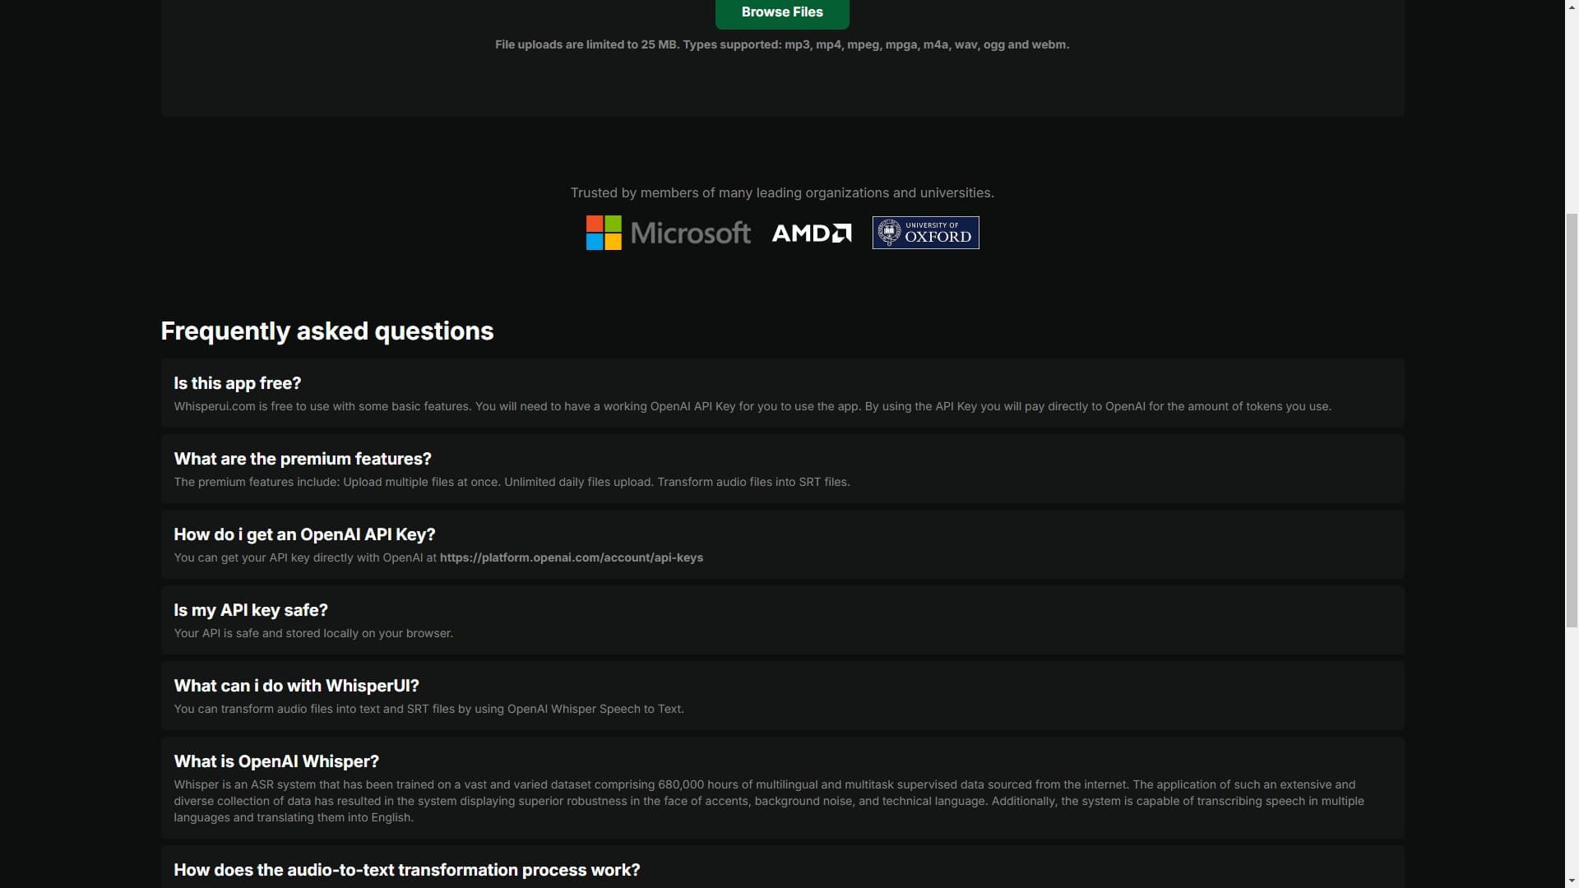Click the file upload limit notice text

click(x=781, y=44)
